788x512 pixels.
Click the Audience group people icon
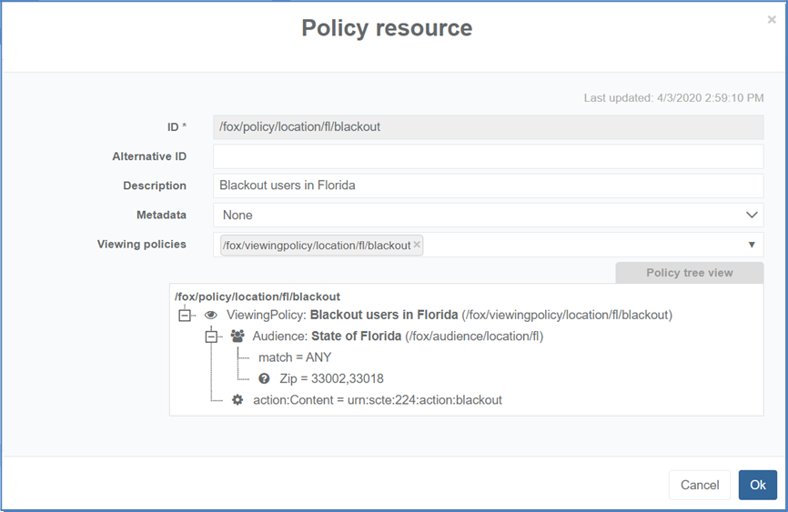(237, 336)
